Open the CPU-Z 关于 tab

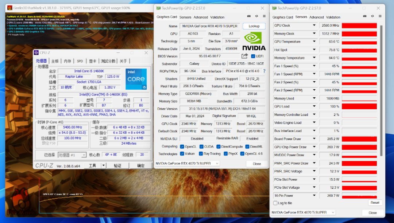[123, 61]
